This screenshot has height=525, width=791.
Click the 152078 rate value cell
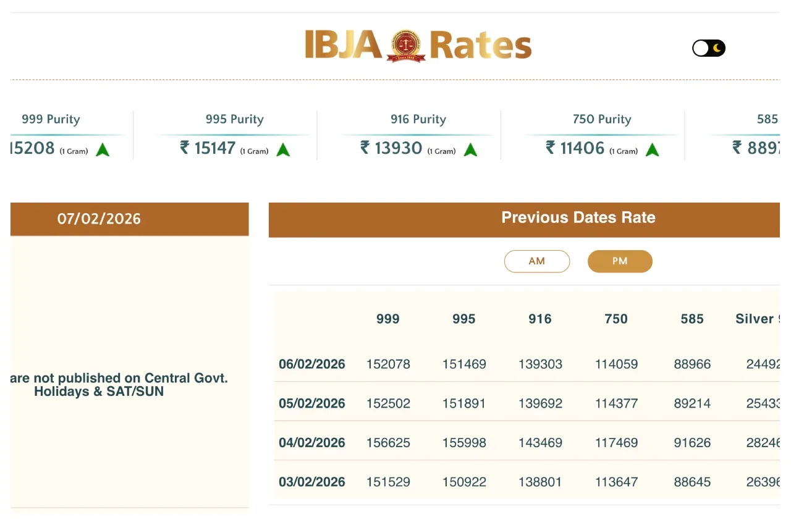tap(388, 364)
